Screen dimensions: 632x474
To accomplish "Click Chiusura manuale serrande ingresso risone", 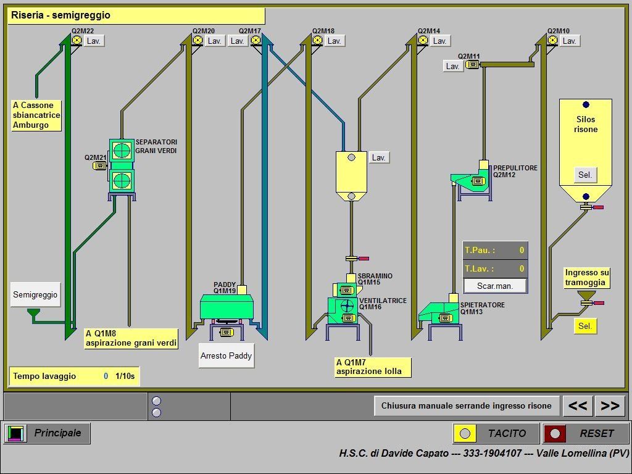I will [x=467, y=406].
